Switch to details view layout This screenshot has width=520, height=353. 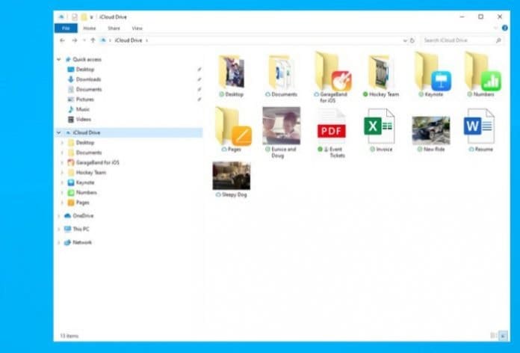(492, 335)
